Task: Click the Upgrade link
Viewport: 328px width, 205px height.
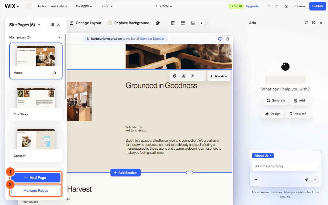Action: (252, 6)
